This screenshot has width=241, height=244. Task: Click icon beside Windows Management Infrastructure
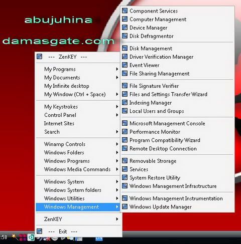[x=125, y=186]
